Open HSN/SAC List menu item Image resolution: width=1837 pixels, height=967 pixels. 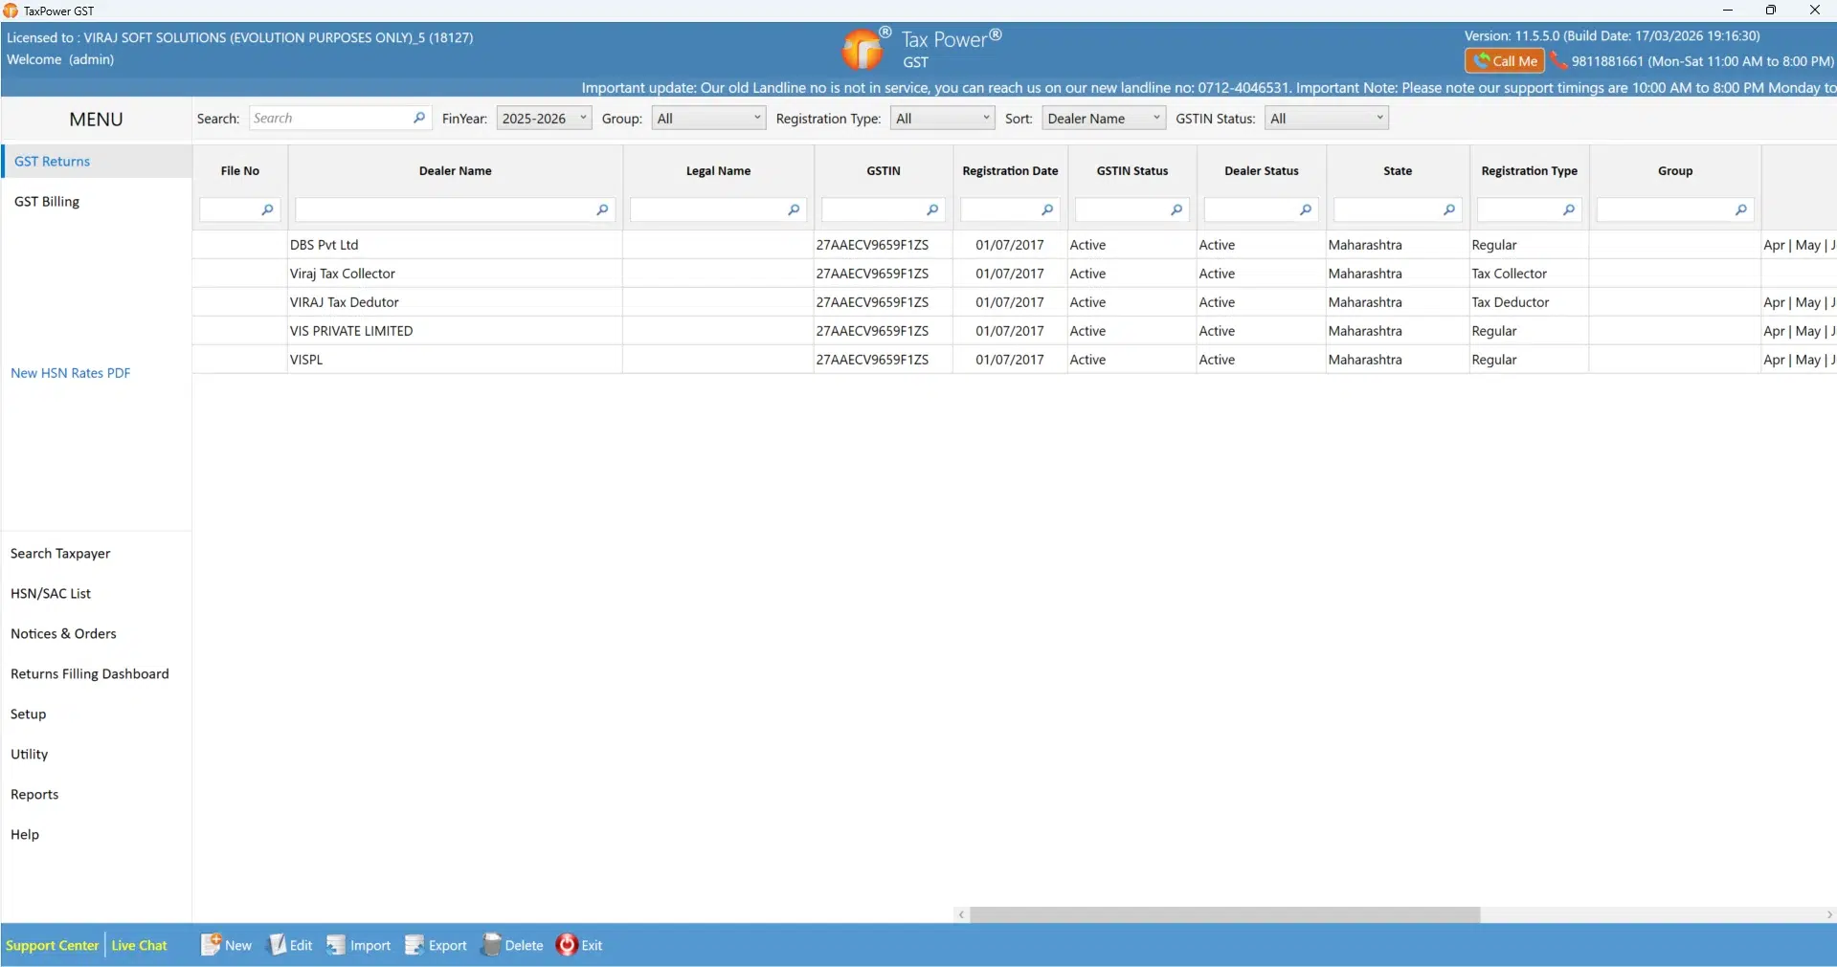click(x=51, y=594)
